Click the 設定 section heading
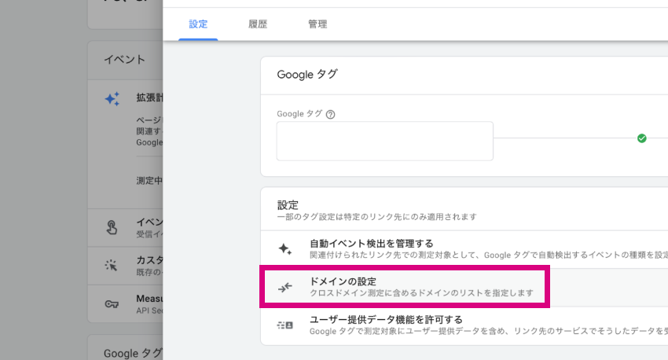 point(288,205)
